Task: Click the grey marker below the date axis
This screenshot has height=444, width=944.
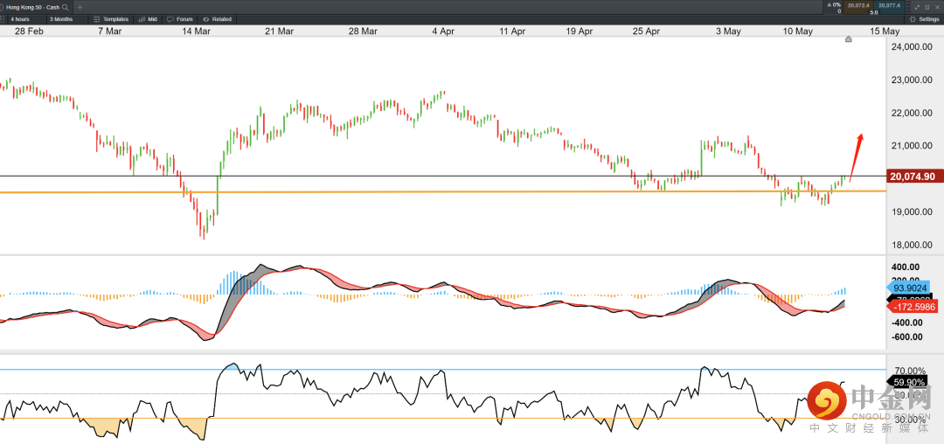Action: pos(848,39)
